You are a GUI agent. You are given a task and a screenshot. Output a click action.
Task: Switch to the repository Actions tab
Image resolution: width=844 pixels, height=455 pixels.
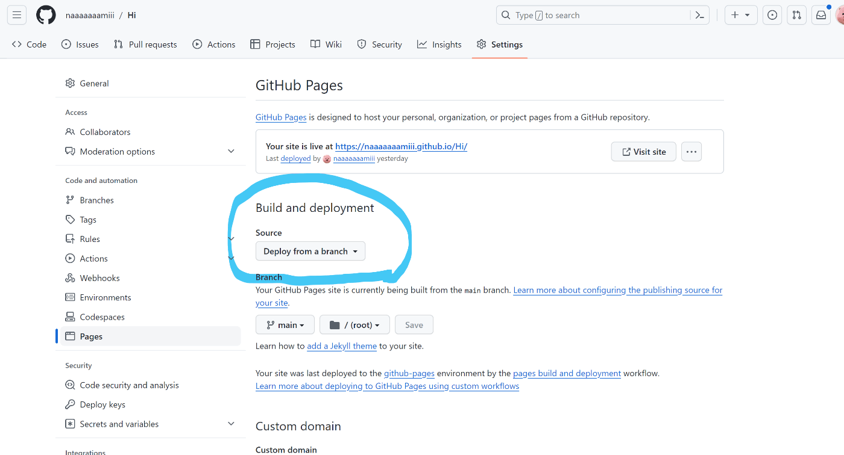coord(214,45)
